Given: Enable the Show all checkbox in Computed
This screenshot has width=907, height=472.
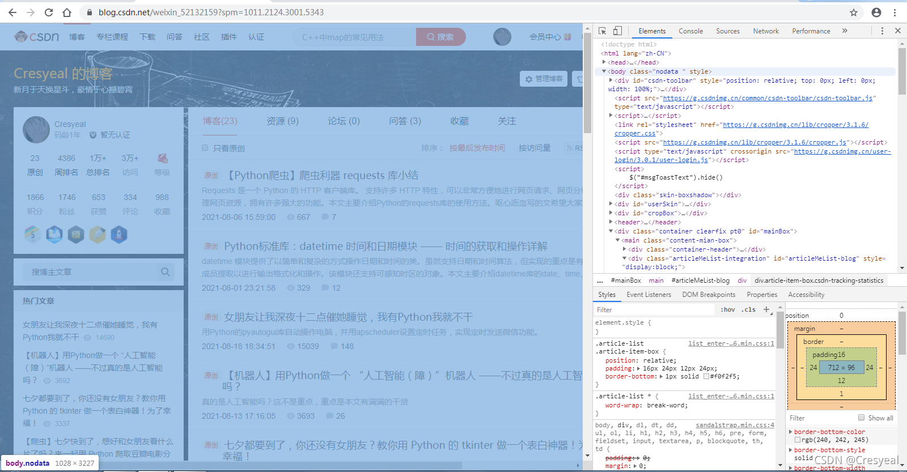Looking at the screenshot, I should 862,418.
